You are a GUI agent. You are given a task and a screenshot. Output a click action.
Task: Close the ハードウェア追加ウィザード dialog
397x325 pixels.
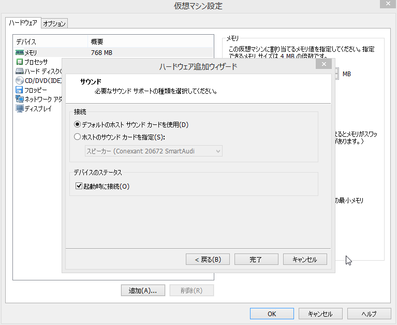point(324,64)
